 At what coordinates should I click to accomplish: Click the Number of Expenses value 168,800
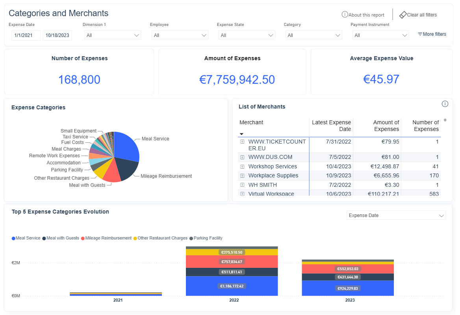pyautogui.click(x=79, y=80)
